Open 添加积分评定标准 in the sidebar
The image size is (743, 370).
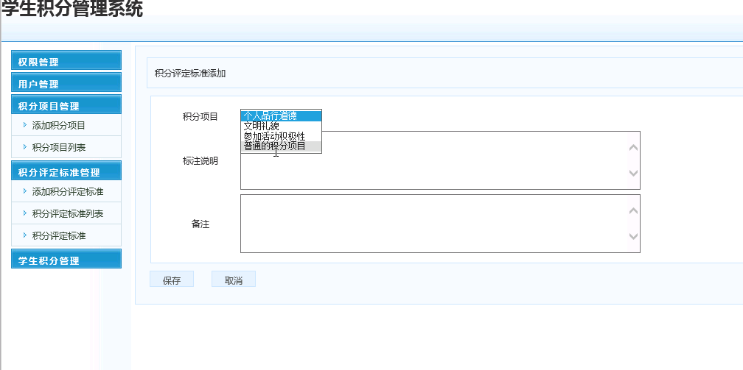tap(68, 192)
